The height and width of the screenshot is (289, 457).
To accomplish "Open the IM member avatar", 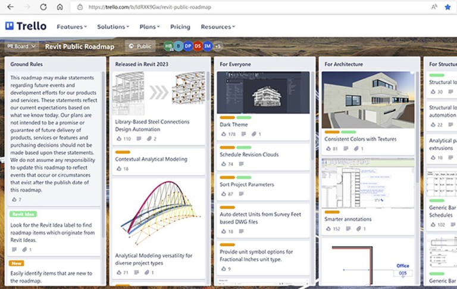I will [x=207, y=46].
